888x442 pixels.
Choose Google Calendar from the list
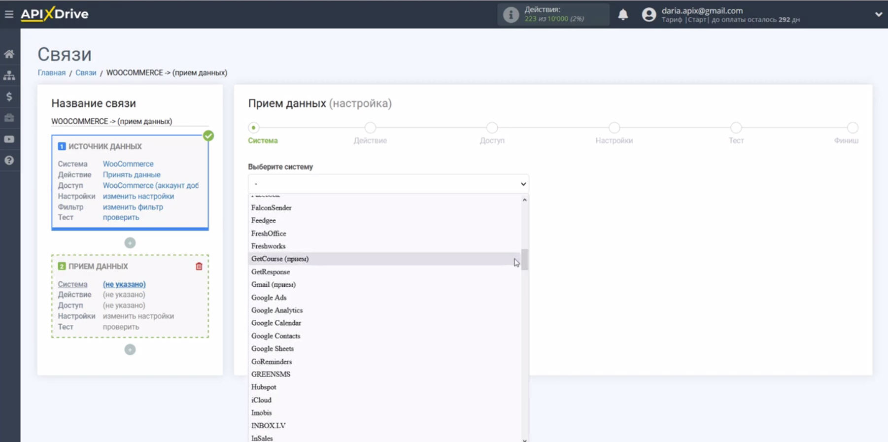pyautogui.click(x=384, y=323)
